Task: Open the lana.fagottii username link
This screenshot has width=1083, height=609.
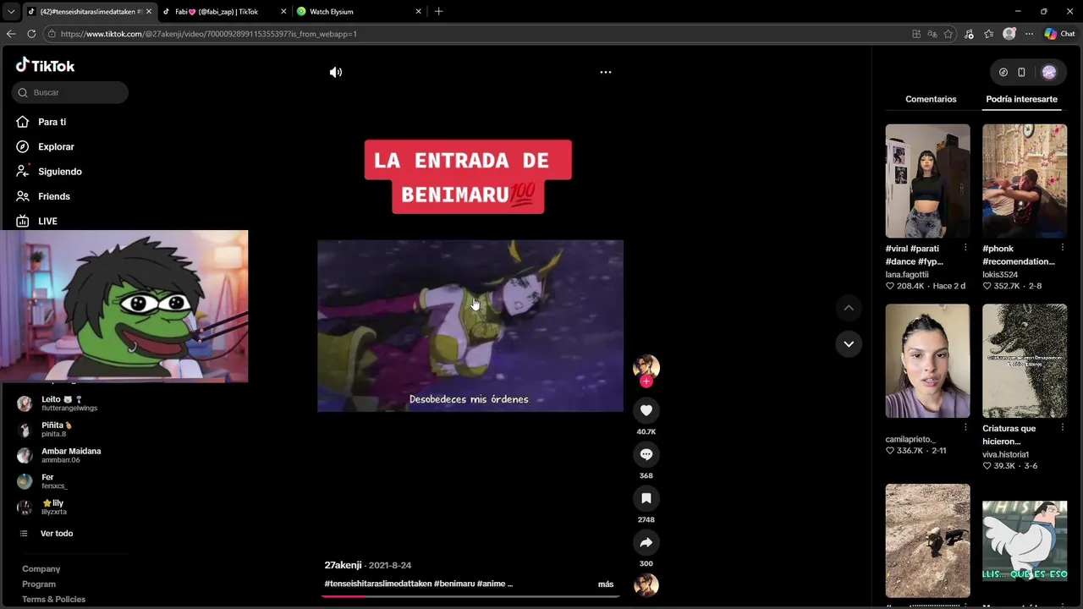Action: point(907,275)
